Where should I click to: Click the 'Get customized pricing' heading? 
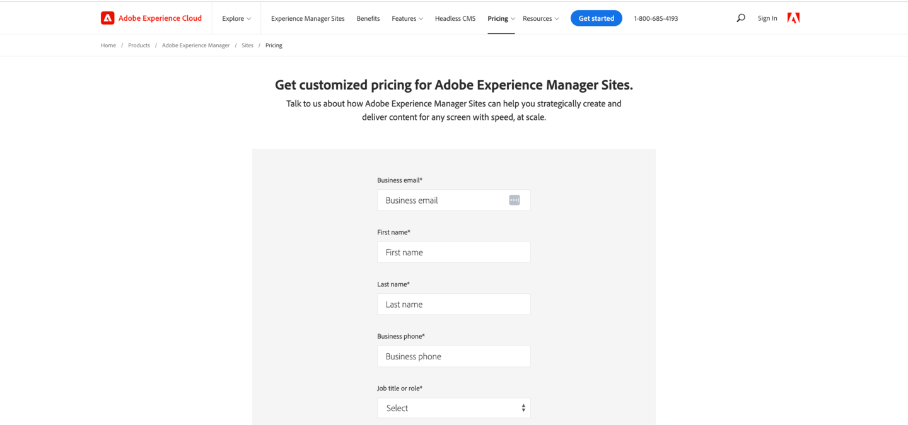[454, 84]
